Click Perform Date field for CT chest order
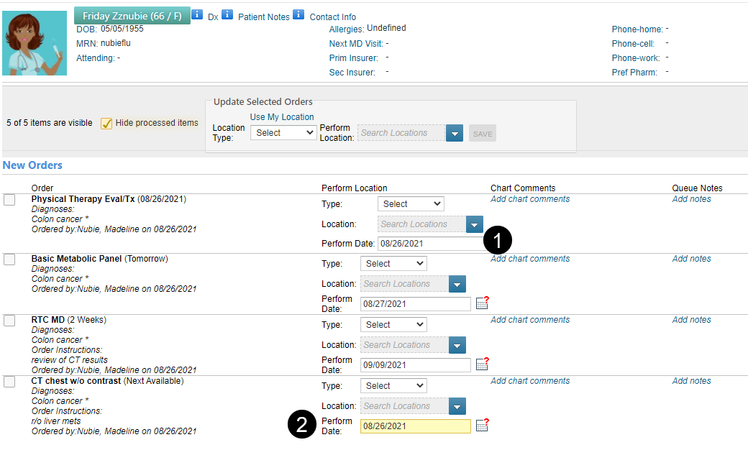This screenshot has width=748, height=450. (x=415, y=426)
